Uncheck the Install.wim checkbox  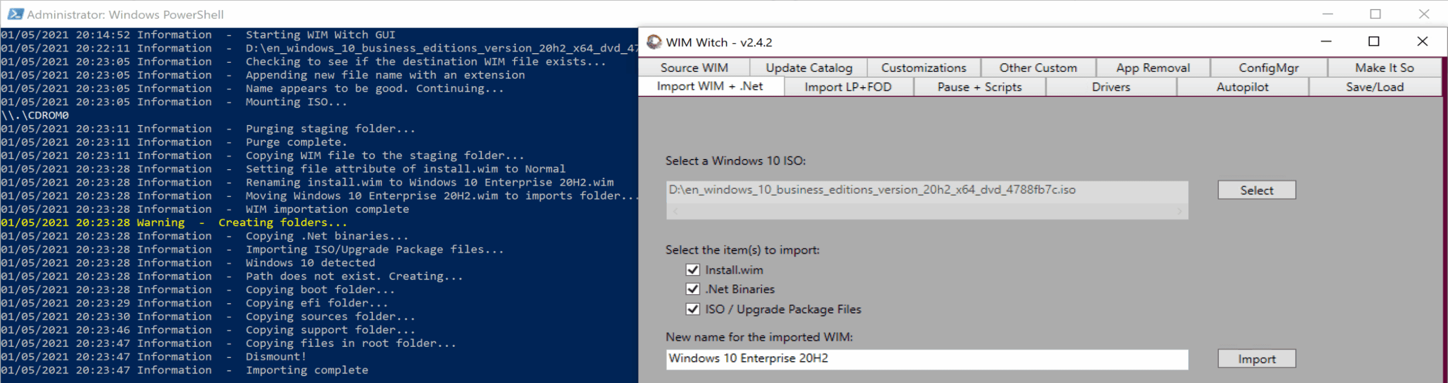point(692,270)
